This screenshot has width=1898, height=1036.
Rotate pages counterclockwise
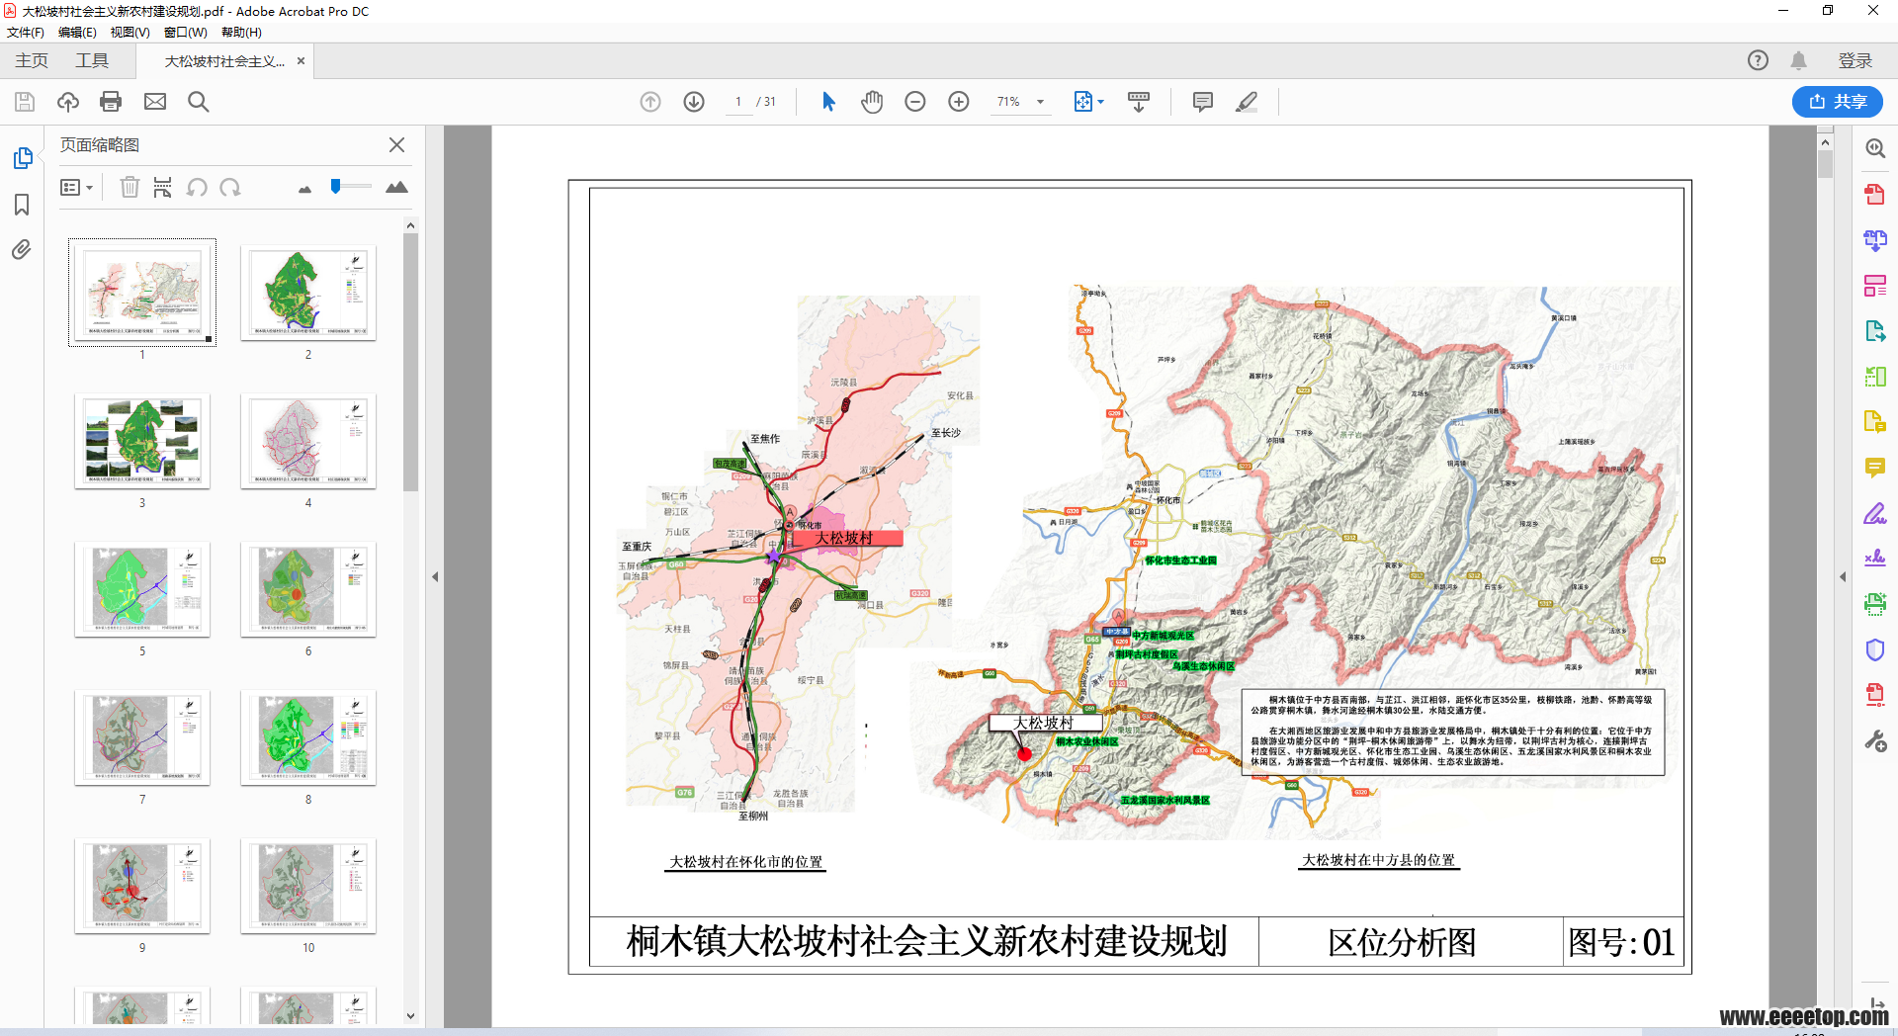197,187
